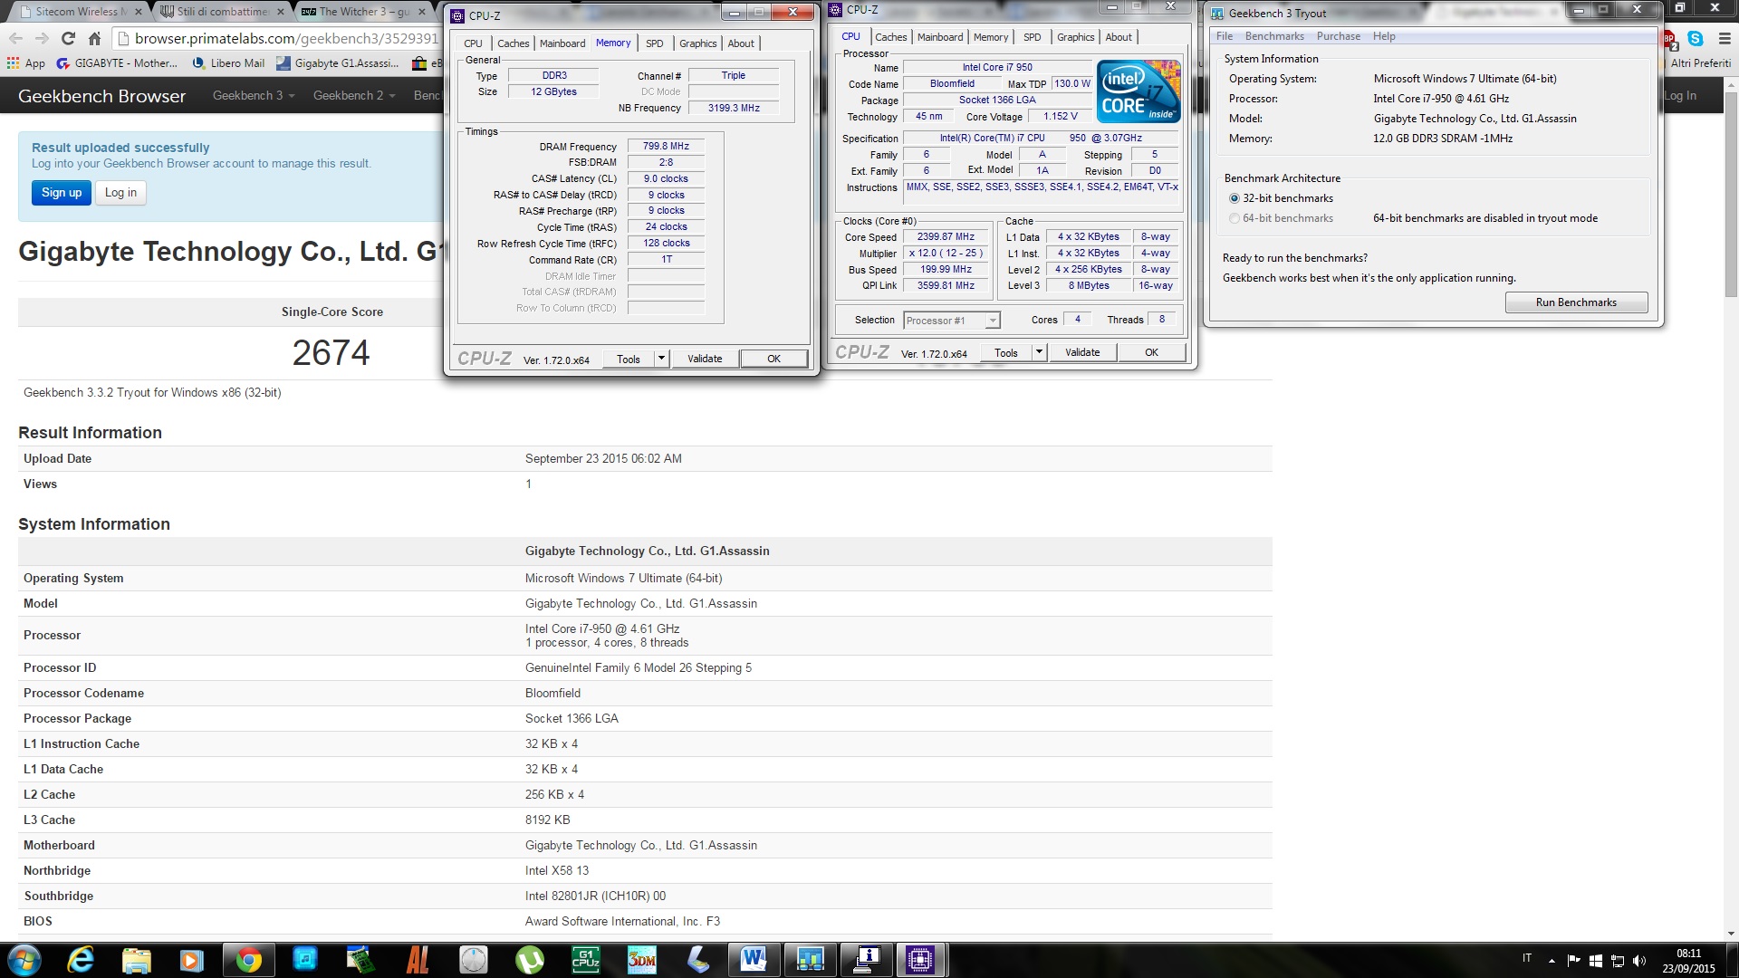This screenshot has width=1739, height=978.
Task: Expand the Geekbench 2 navbar dropdown
Action: [x=354, y=95]
